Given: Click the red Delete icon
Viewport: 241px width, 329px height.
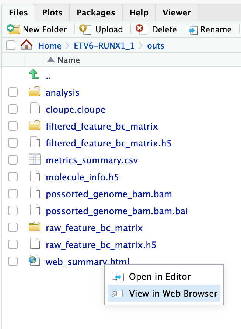Looking at the screenshot, I should (x=140, y=29).
